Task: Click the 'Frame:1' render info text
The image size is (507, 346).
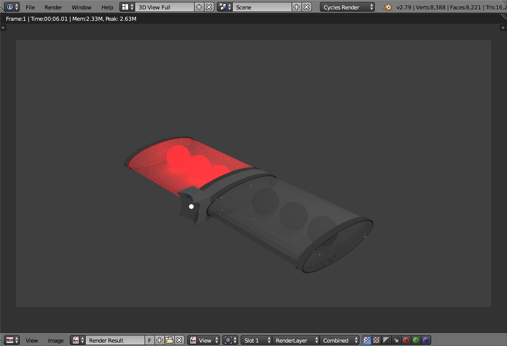Action: (16, 19)
